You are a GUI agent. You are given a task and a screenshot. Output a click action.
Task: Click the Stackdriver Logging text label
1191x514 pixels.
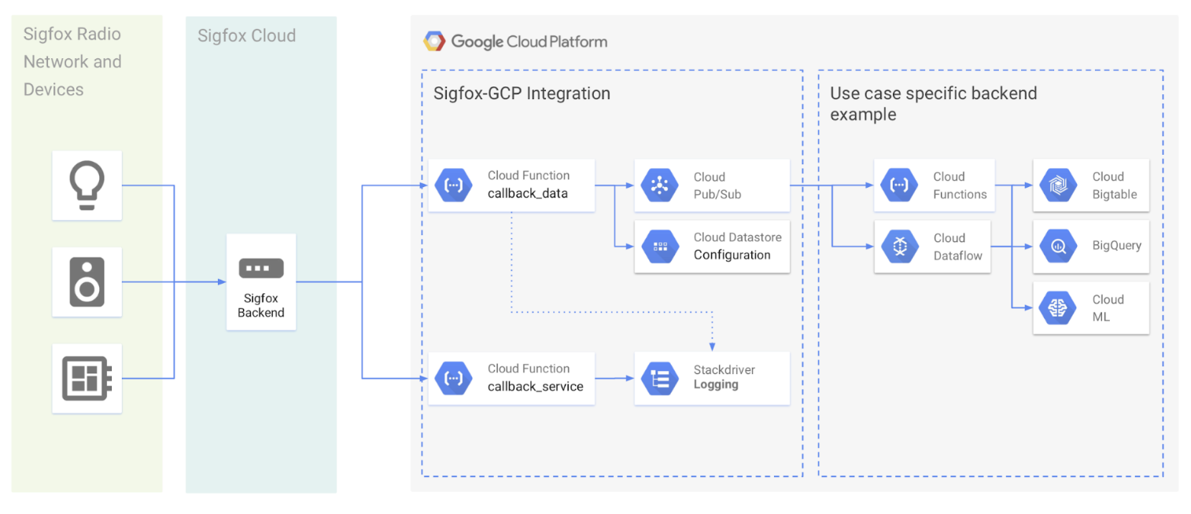[x=725, y=377]
